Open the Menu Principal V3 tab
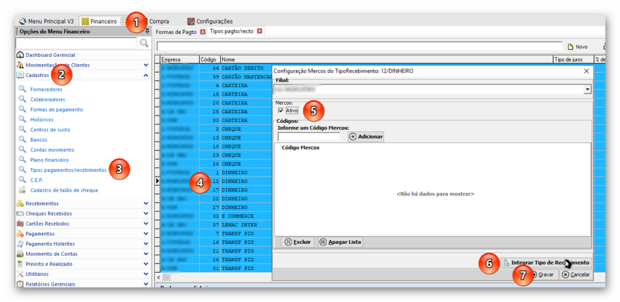 click(46, 21)
